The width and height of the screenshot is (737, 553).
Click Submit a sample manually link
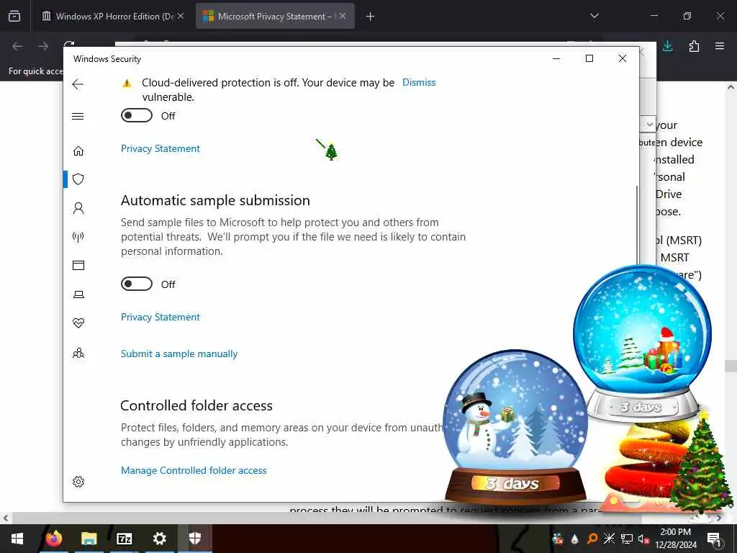tap(179, 354)
